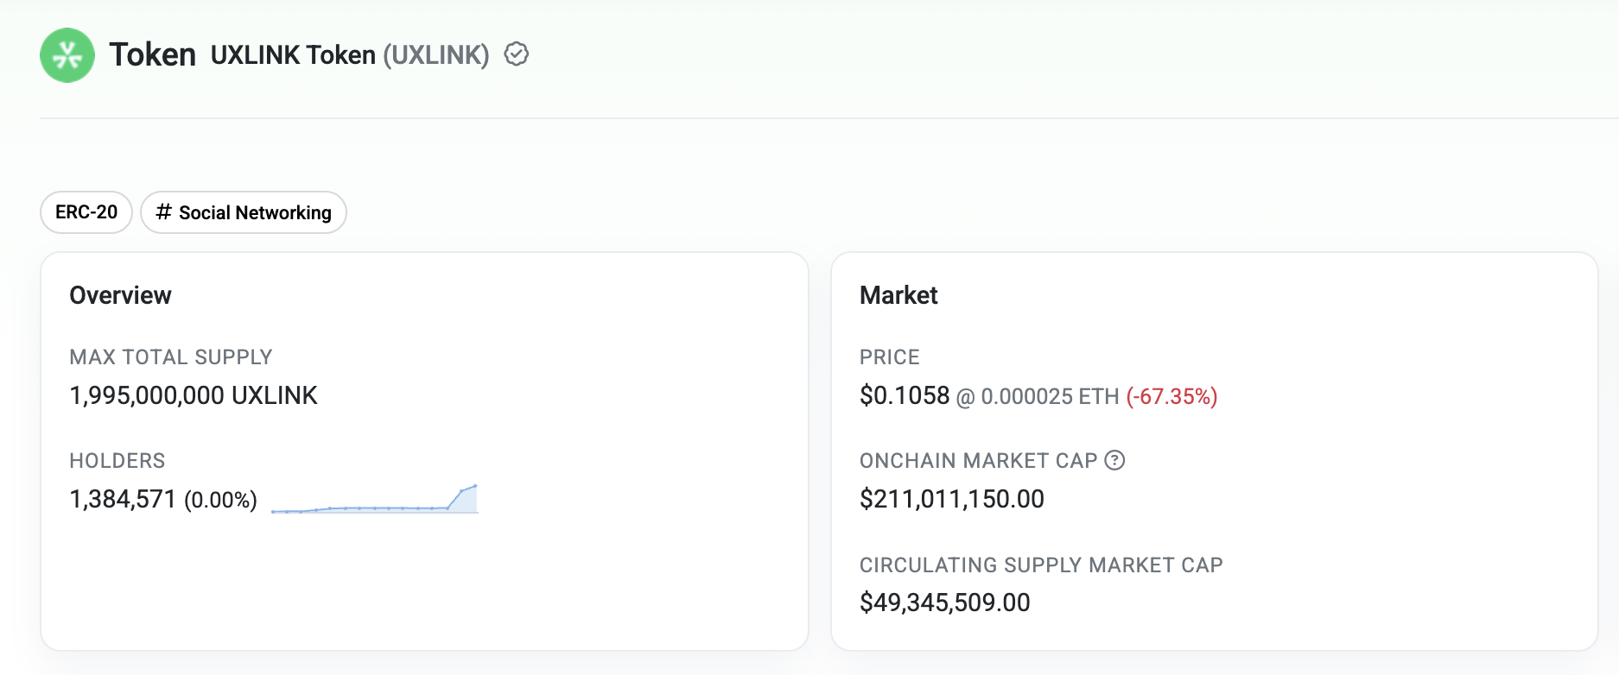Screen dimensions: 1619x675
Task: Click the hash symbol in Social Networking tag
Action: coord(163,212)
